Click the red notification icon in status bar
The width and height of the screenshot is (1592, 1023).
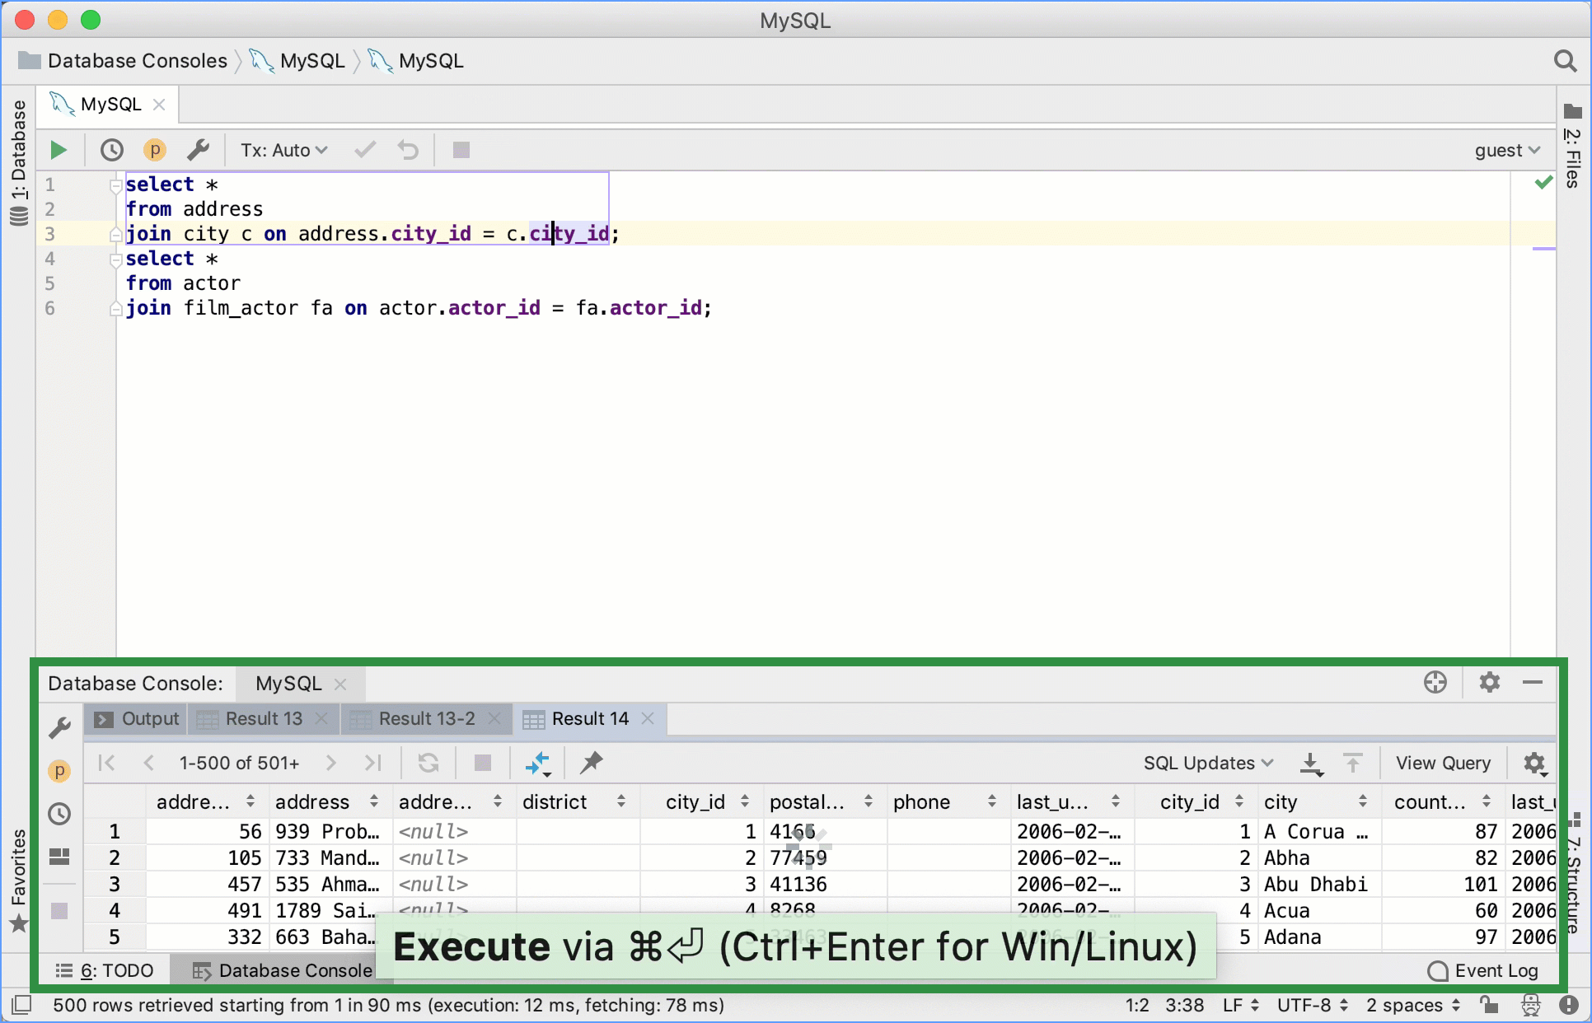pos(1569,1005)
